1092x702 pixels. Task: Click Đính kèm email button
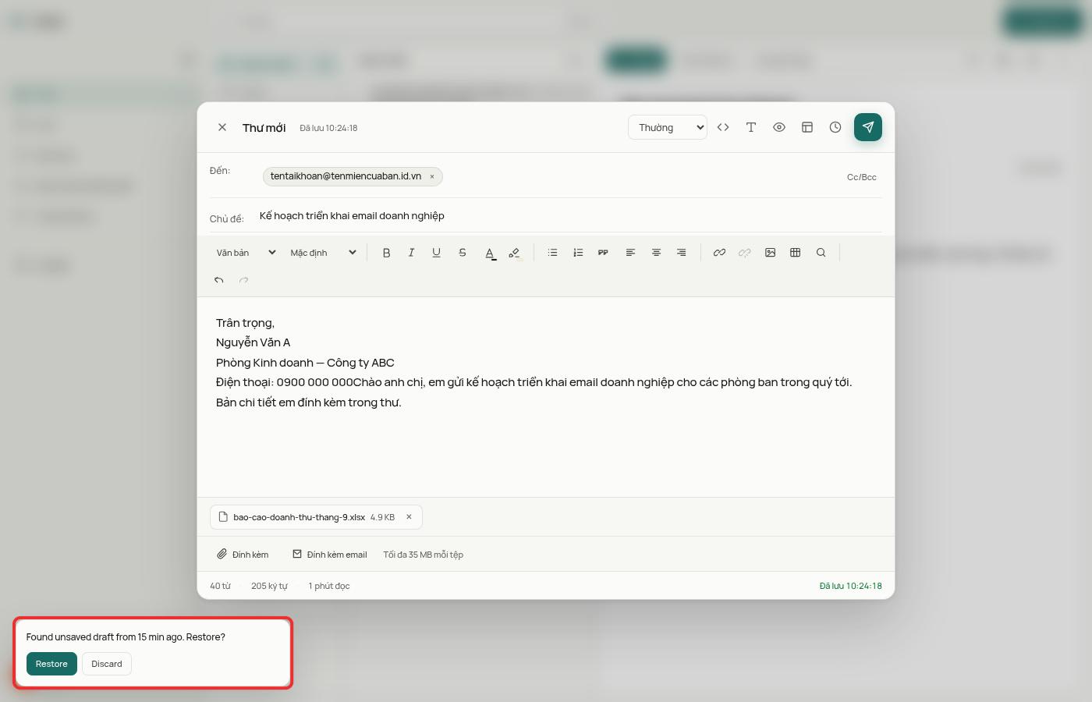[330, 555]
